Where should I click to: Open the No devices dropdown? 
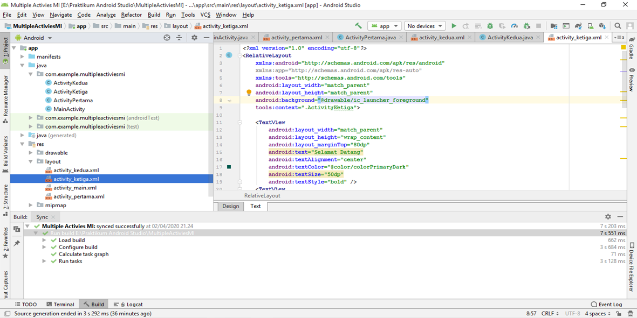pyautogui.click(x=425, y=26)
